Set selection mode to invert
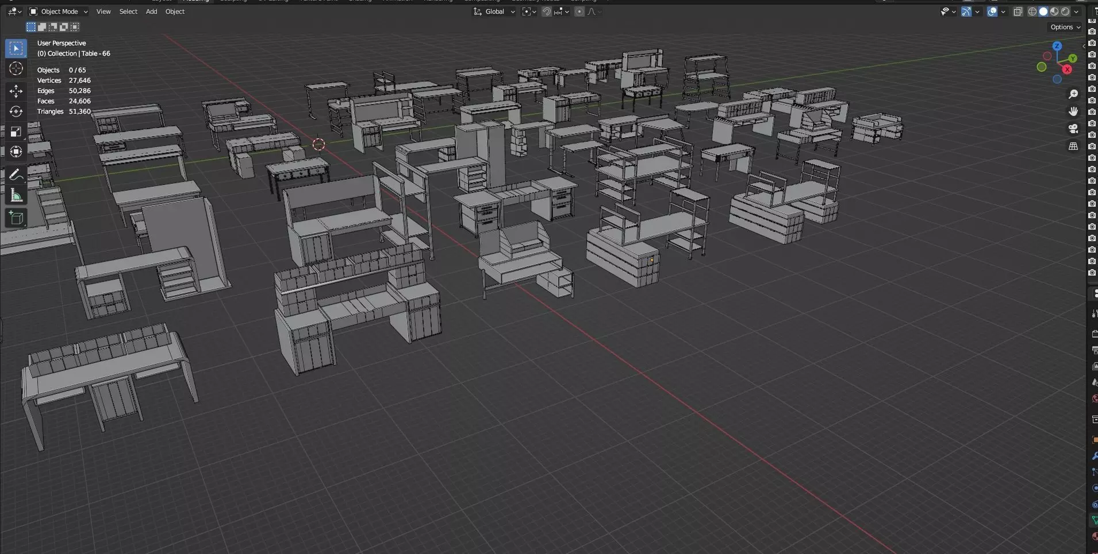The height and width of the screenshot is (554, 1098). click(x=64, y=27)
